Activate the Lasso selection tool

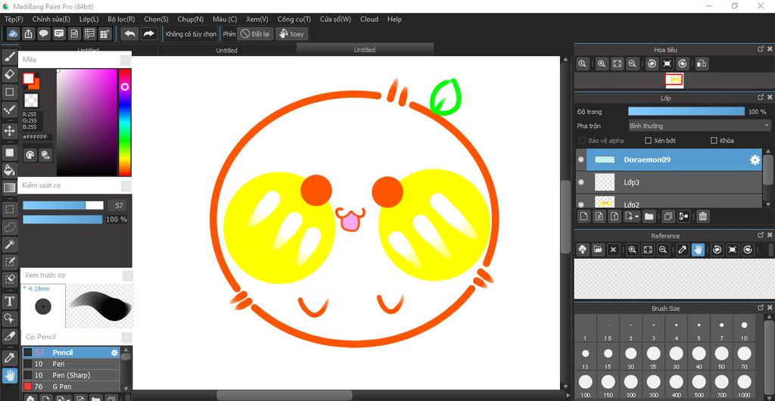[x=9, y=227]
